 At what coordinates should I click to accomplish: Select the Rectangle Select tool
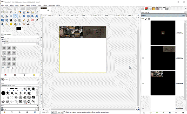click(x=2, y=12)
